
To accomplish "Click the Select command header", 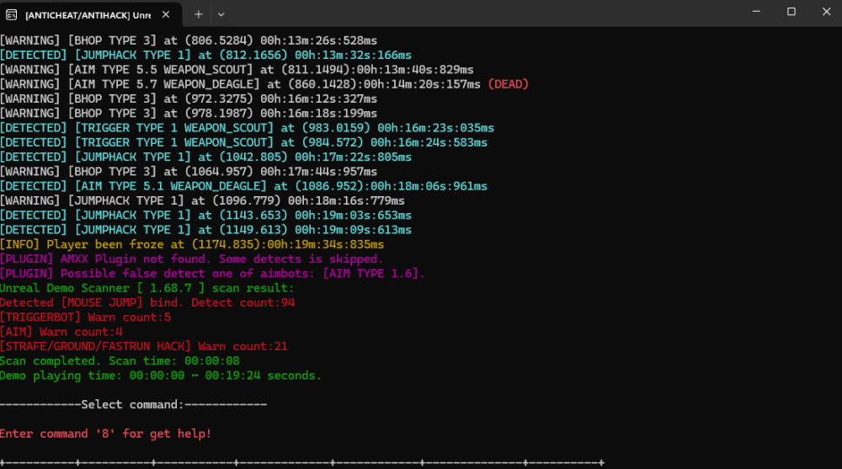I will tap(134, 404).
